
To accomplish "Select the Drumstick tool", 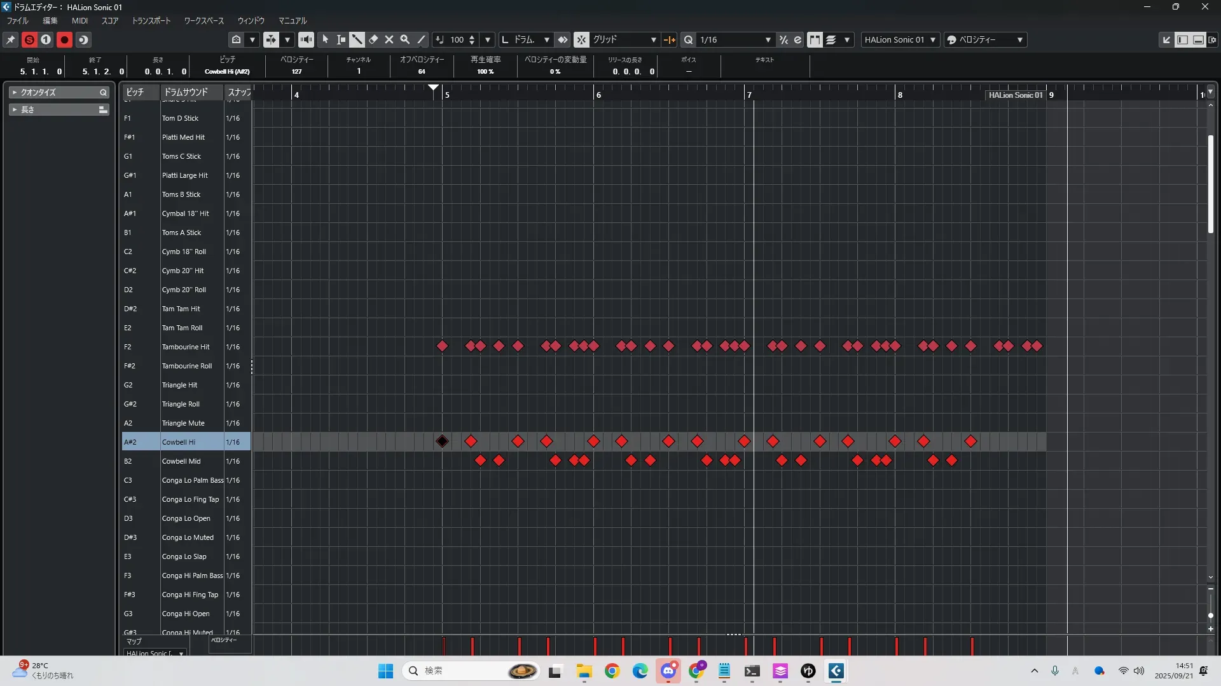I will [x=357, y=39].
